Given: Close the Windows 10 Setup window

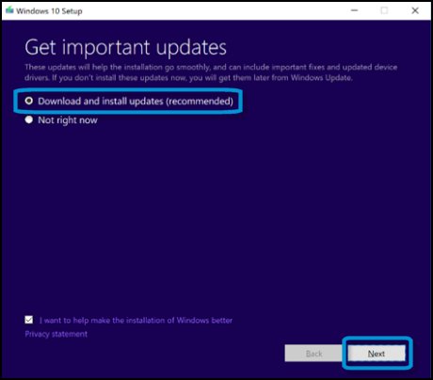Looking at the screenshot, I should (x=415, y=10).
